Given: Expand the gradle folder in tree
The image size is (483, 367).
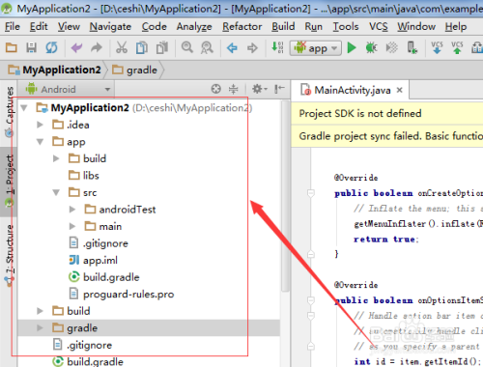Looking at the screenshot, I should [x=40, y=328].
